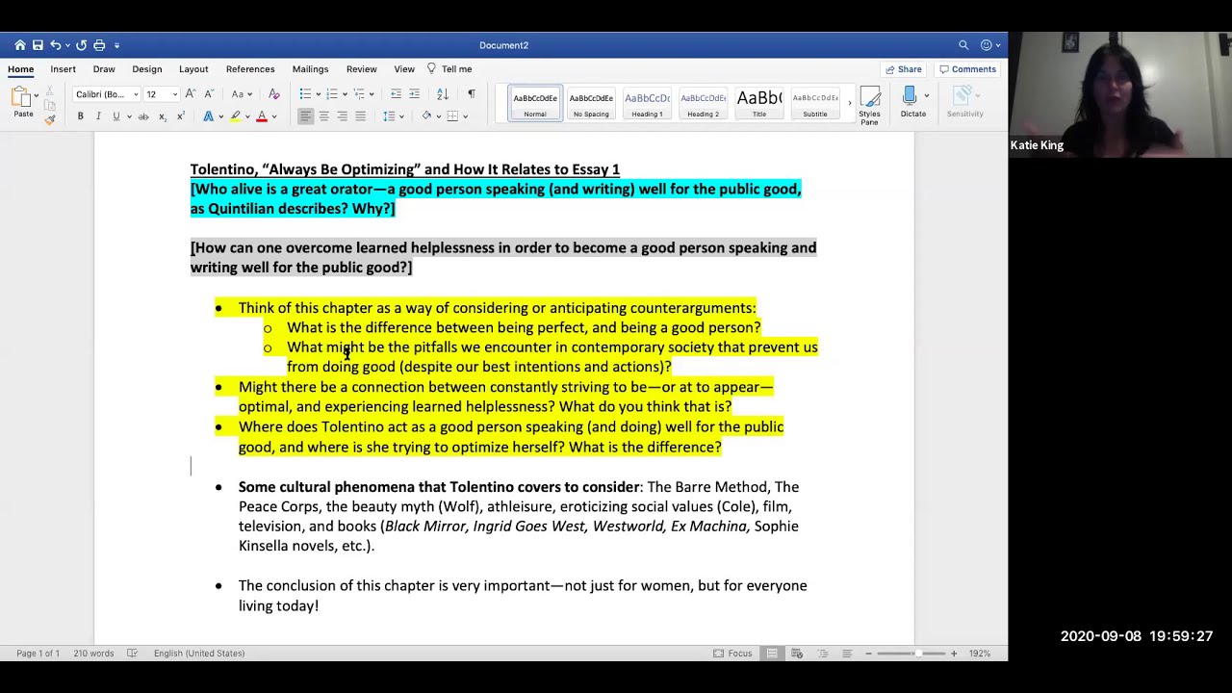Image resolution: width=1232 pixels, height=693 pixels.
Task: Toggle bold formatting
Action: [80, 116]
